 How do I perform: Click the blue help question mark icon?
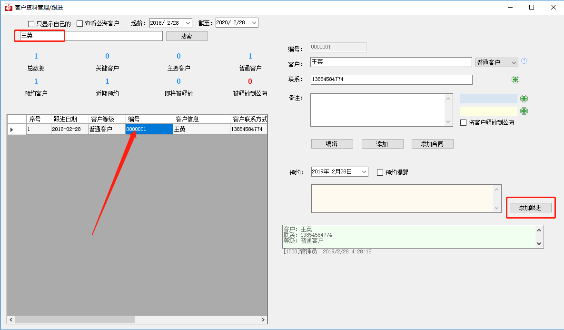(x=524, y=61)
